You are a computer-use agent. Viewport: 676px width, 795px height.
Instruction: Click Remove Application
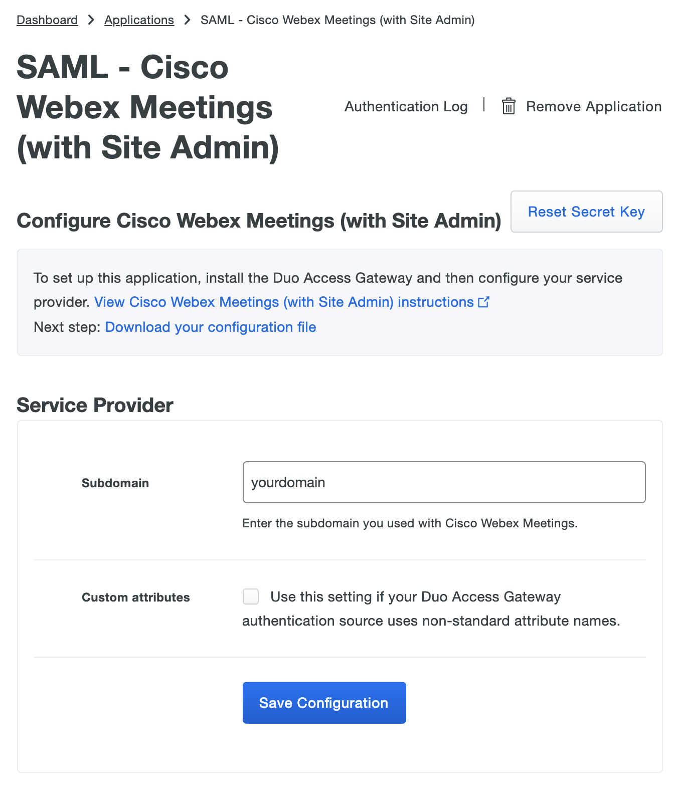(593, 106)
